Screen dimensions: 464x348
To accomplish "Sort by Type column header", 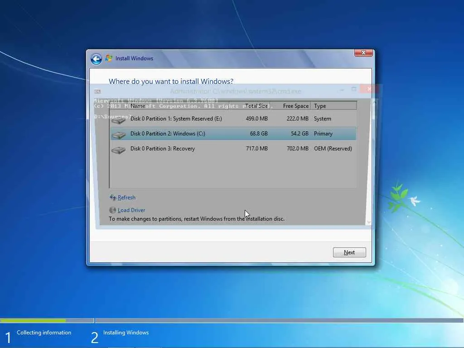I will point(334,106).
